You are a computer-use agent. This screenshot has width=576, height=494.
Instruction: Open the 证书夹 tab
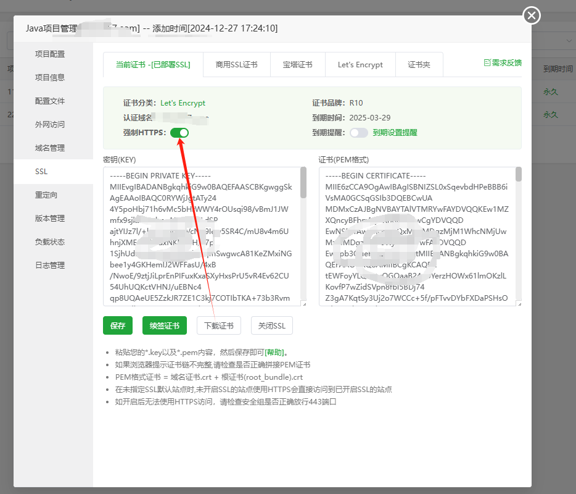419,65
